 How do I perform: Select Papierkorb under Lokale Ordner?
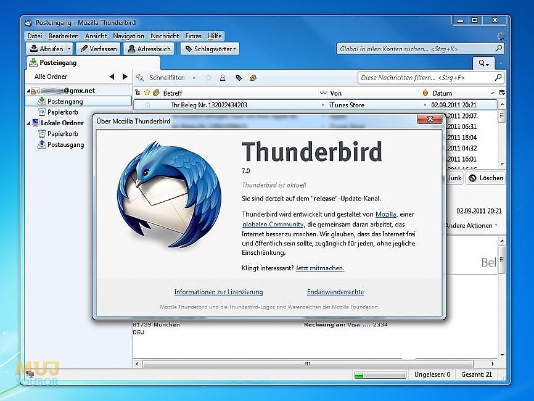click(58, 134)
